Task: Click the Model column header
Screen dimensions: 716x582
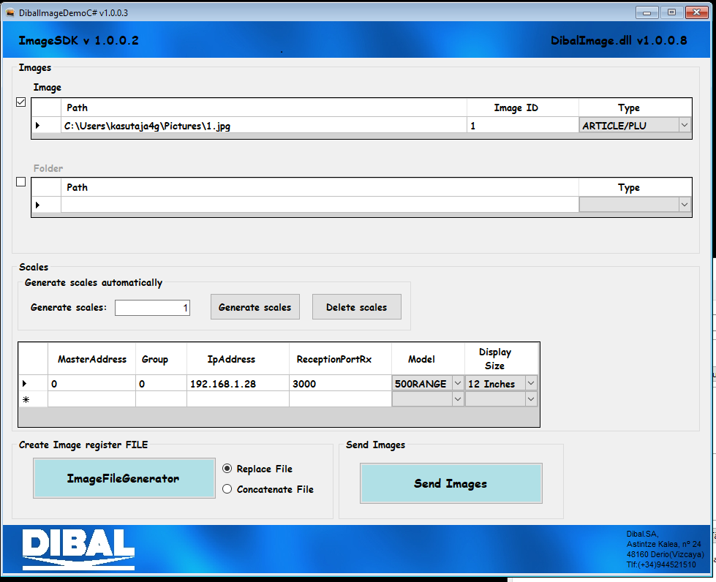Action: point(428,359)
